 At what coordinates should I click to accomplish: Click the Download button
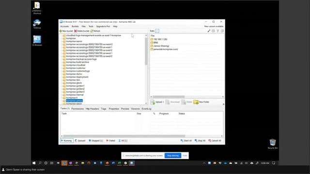(172, 102)
